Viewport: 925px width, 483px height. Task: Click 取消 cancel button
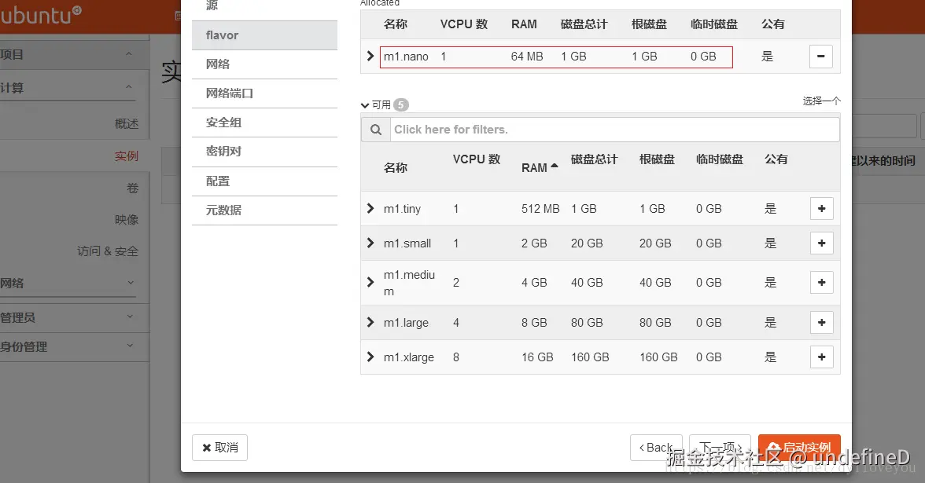click(x=219, y=448)
